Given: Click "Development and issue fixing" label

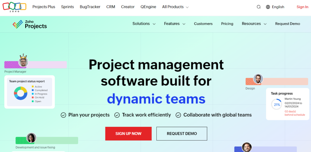Looking at the screenshot, I should coord(35,147).
